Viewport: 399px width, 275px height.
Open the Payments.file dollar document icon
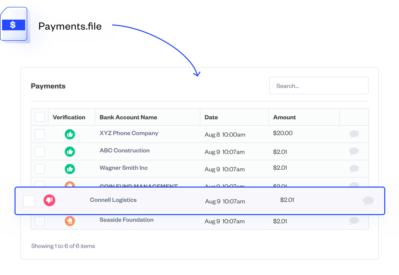16,25
